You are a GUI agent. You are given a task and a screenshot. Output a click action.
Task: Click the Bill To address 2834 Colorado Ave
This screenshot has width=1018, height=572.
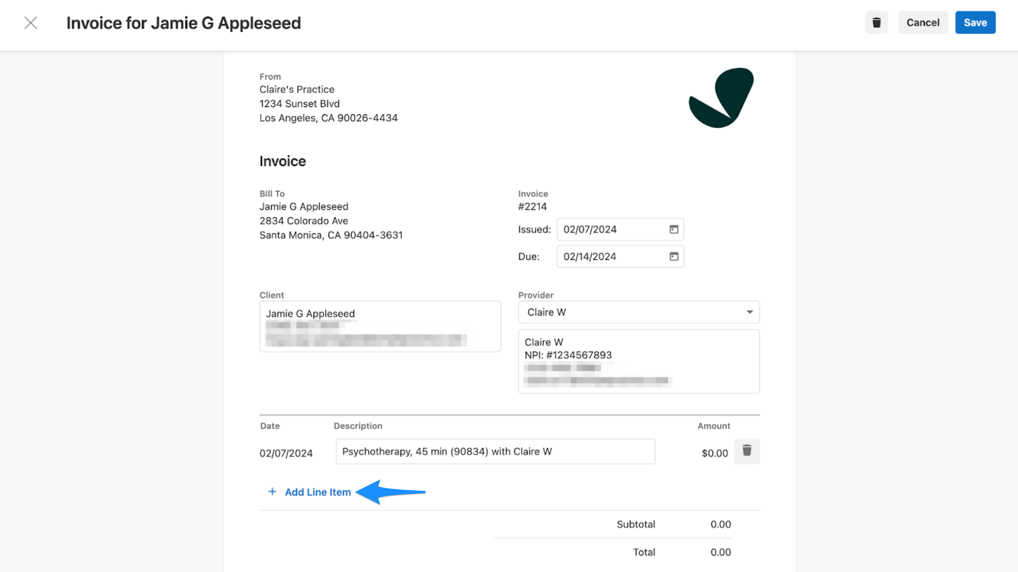pos(304,221)
